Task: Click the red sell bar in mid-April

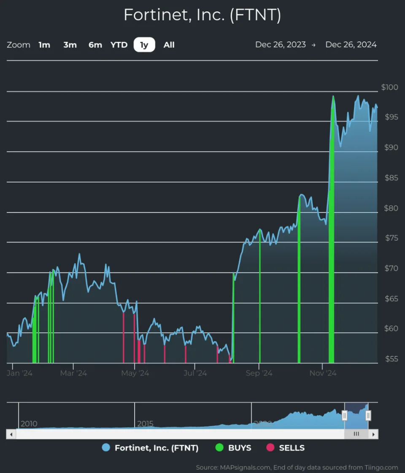Action: click(124, 338)
